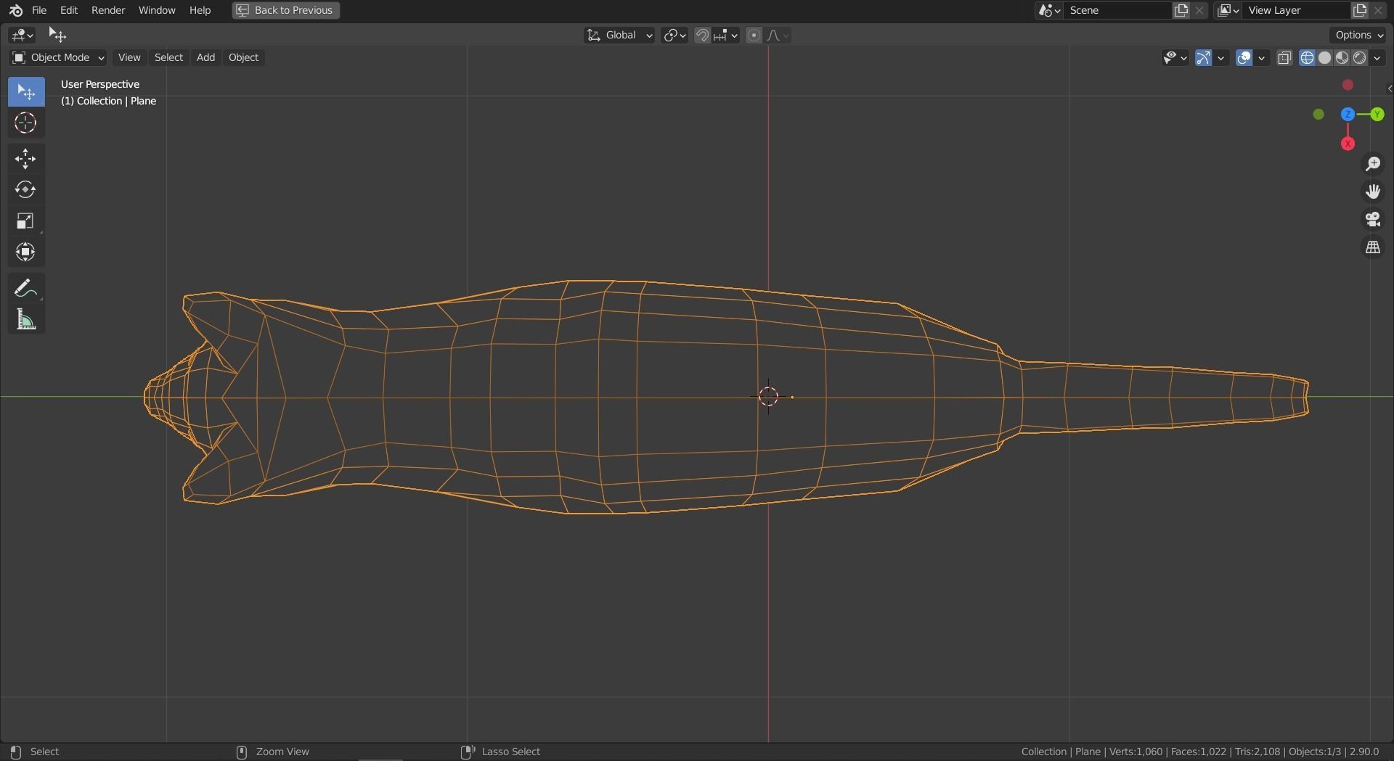Activate the Annotate pencil tool
The height and width of the screenshot is (761, 1394).
[x=26, y=288]
